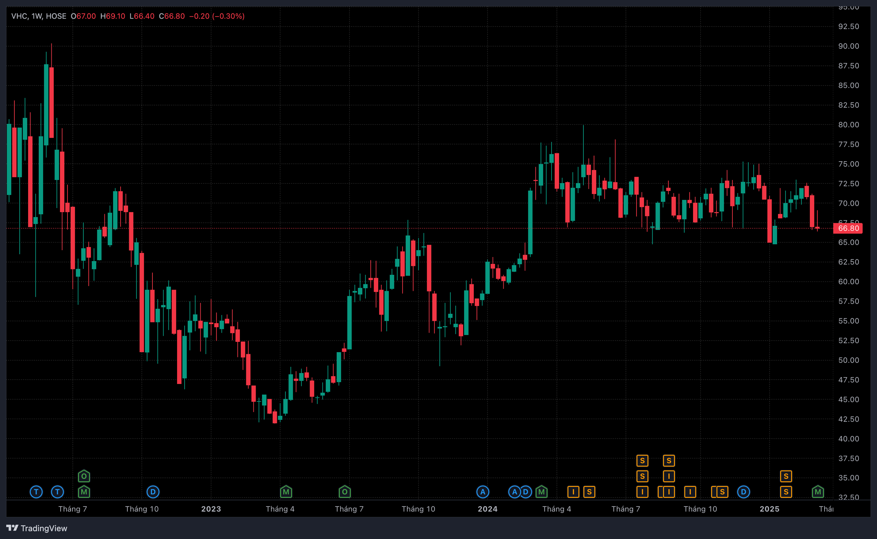877x539 pixels.
Task: Click the 2025 label on the time axis
Action: pyautogui.click(x=770, y=509)
